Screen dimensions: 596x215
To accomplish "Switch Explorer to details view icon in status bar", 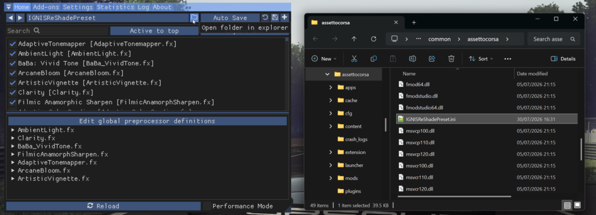I will click(567, 206).
